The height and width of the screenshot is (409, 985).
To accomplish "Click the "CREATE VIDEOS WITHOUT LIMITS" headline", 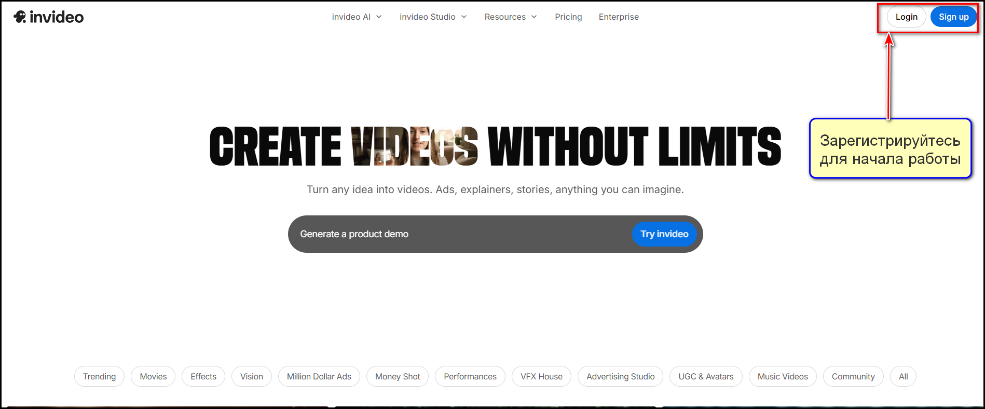I will pyautogui.click(x=495, y=146).
